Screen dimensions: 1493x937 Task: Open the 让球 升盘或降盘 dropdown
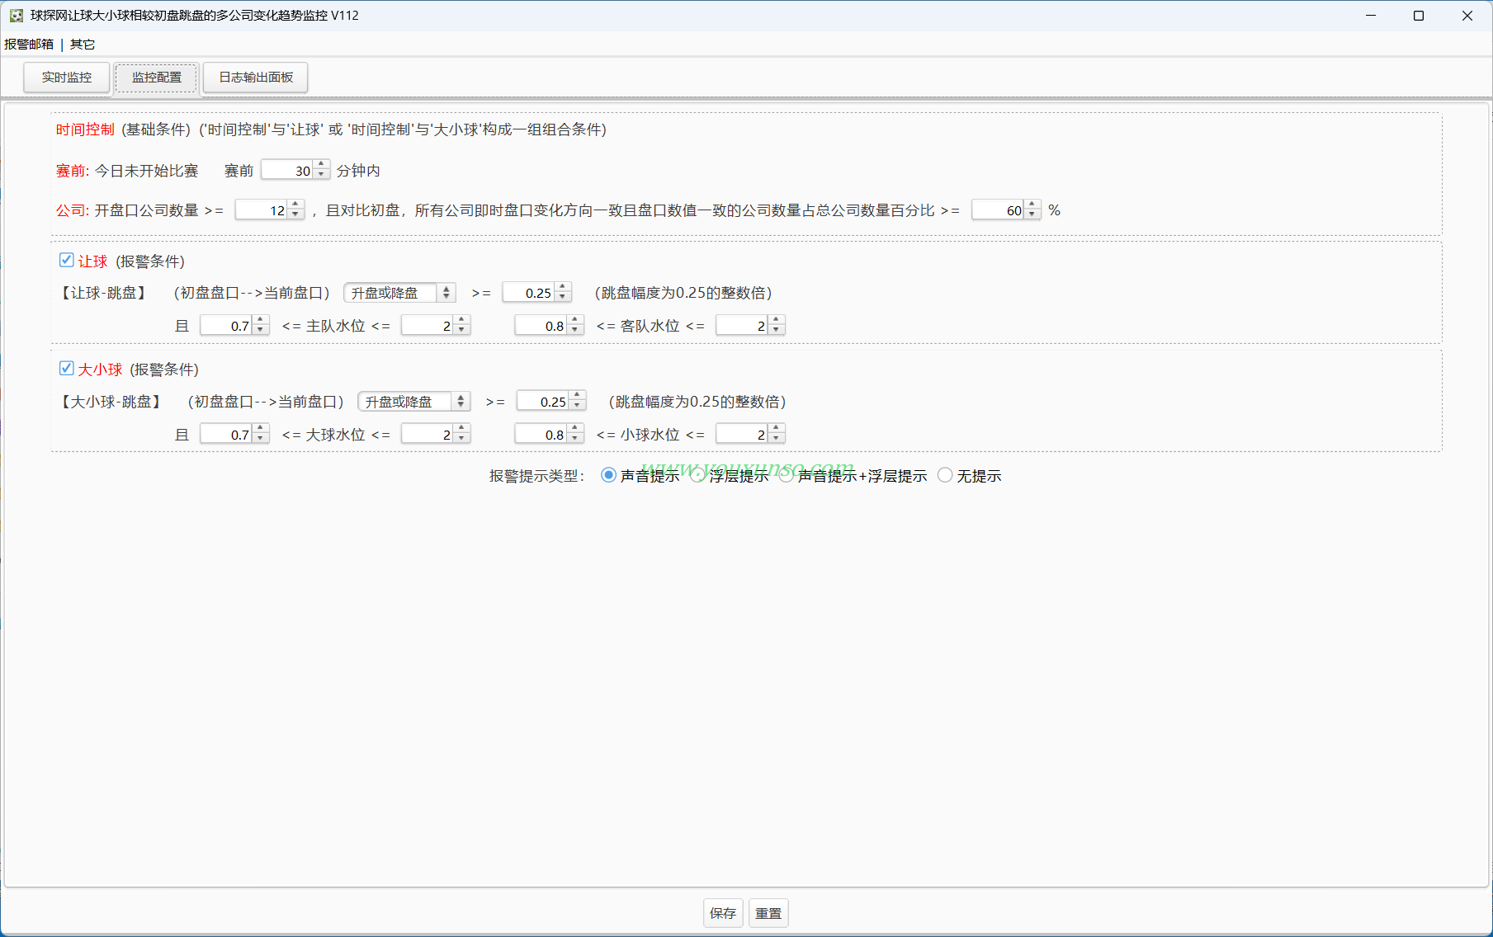coord(399,293)
